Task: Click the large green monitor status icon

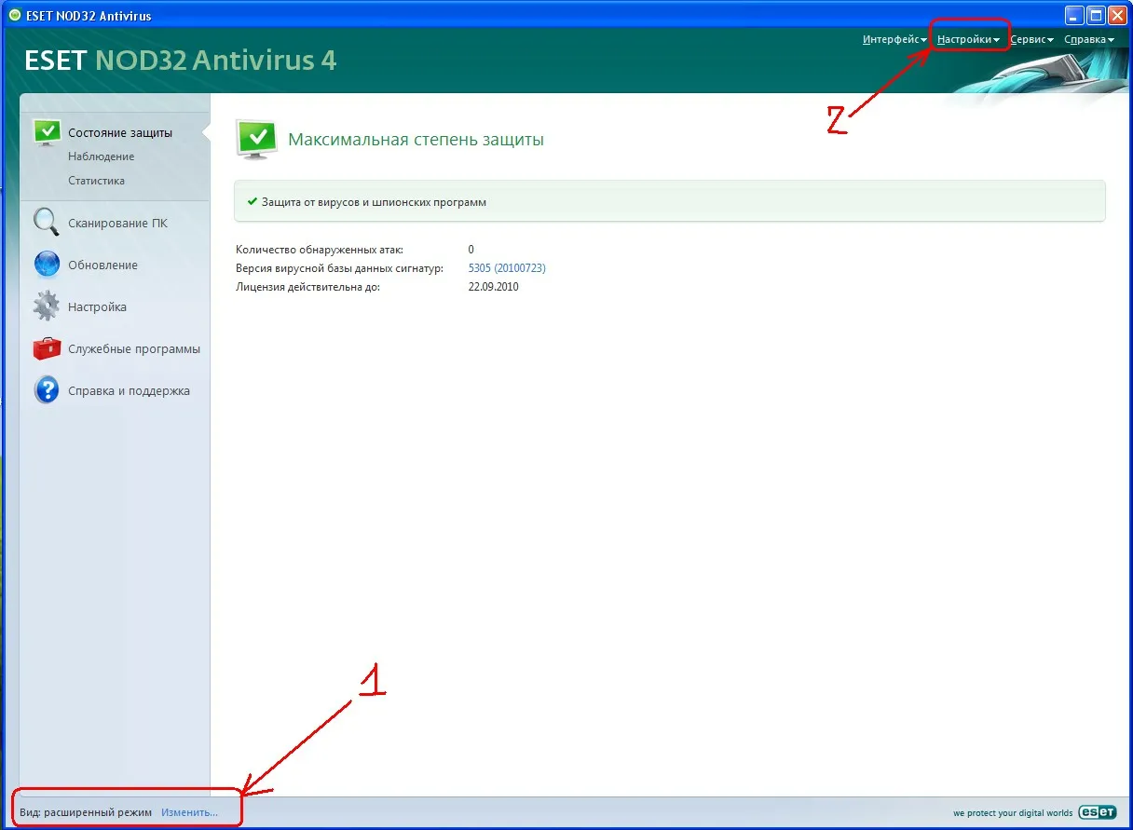Action: point(256,139)
